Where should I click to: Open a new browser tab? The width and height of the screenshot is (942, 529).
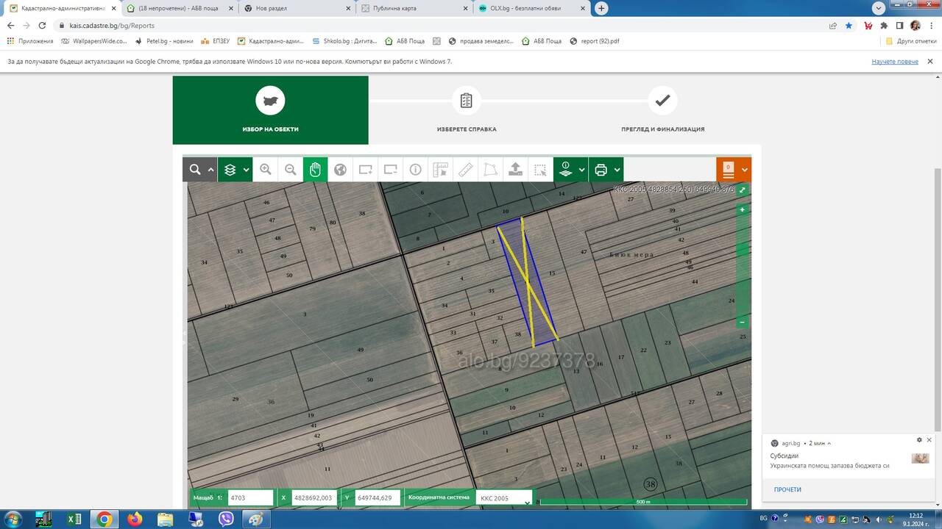click(x=601, y=8)
